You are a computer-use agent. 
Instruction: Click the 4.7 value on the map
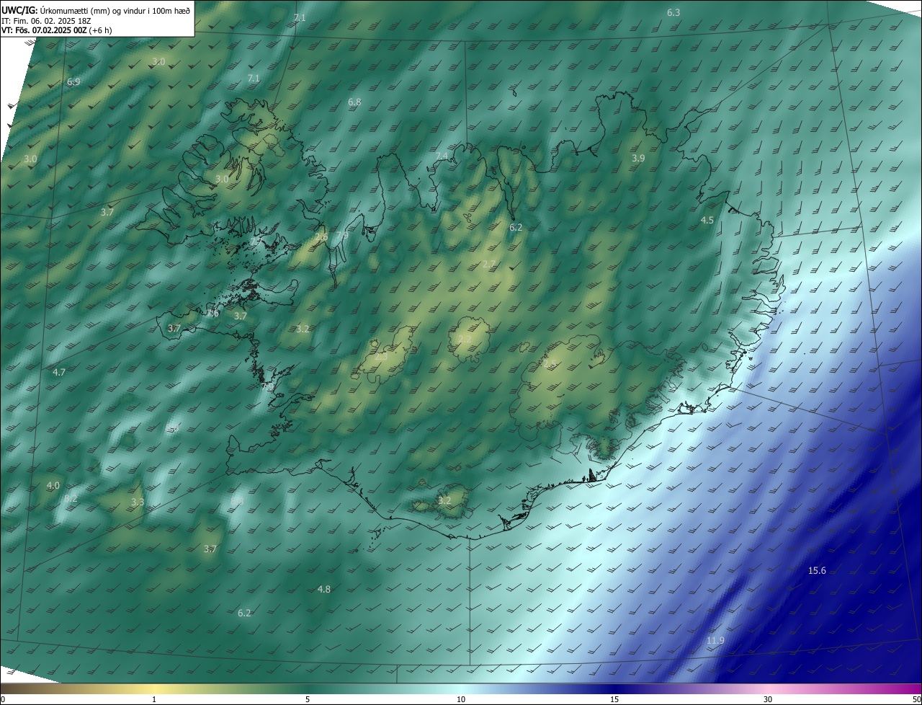(59, 373)
